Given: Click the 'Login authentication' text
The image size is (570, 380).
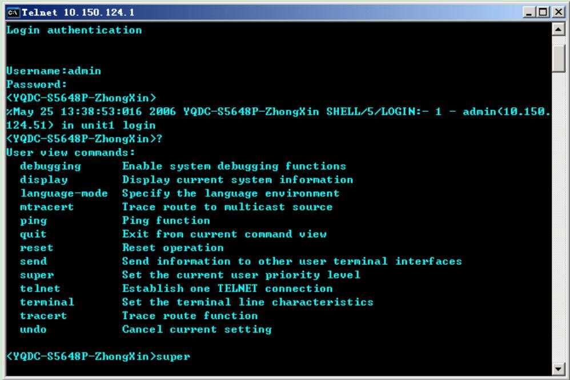Looking at the screenshot, I should (74, 30).
